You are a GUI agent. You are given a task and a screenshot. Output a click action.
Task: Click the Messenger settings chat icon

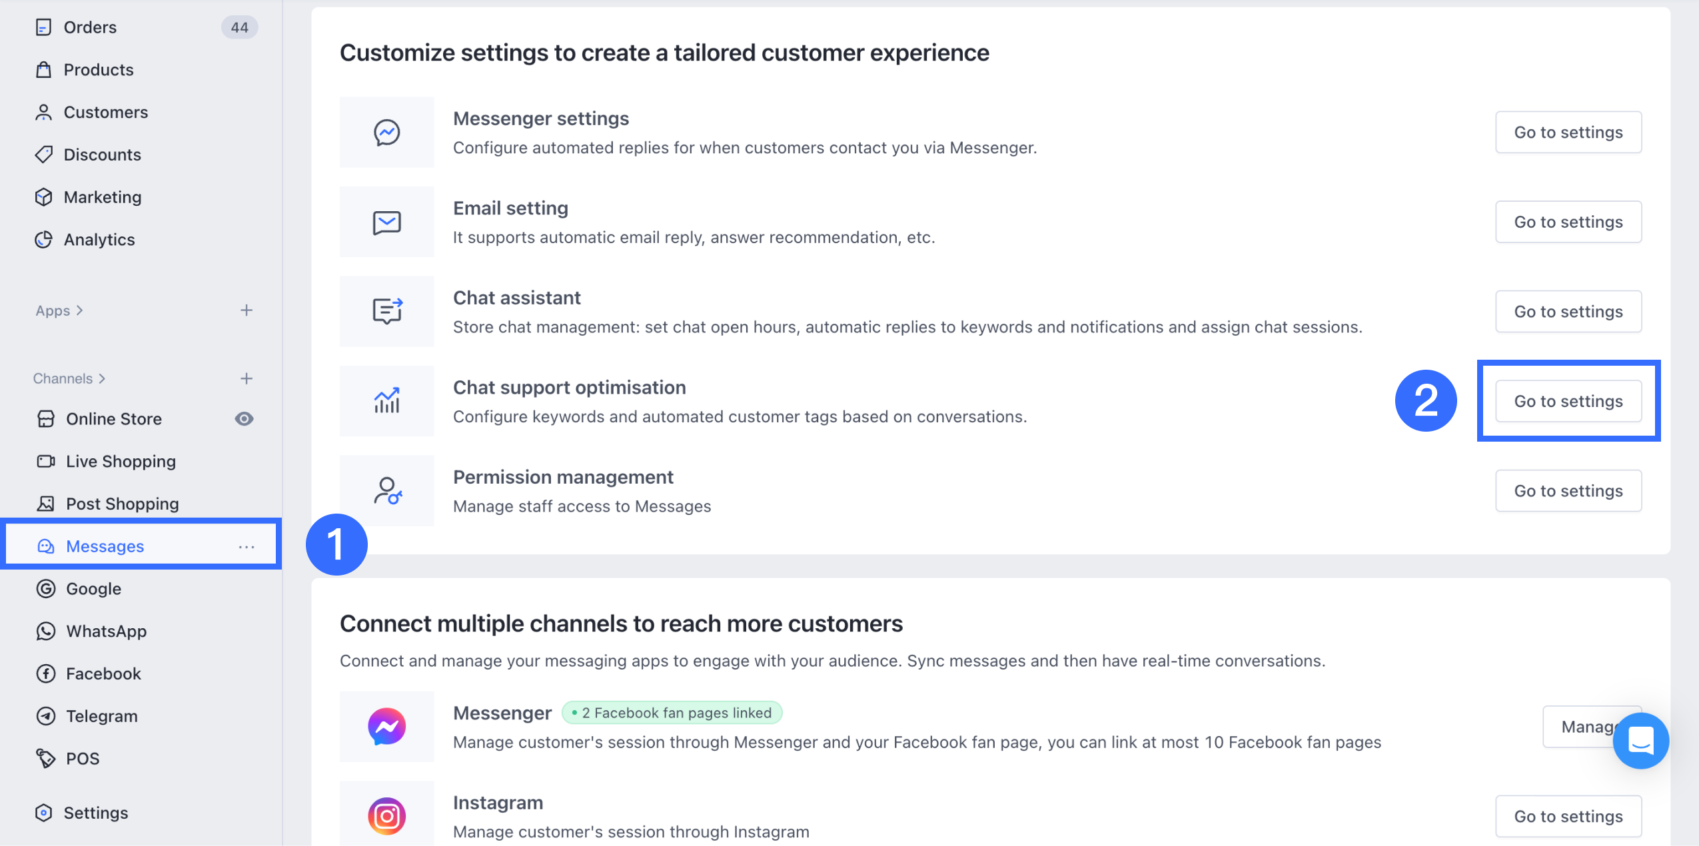(x=386, y=132)
